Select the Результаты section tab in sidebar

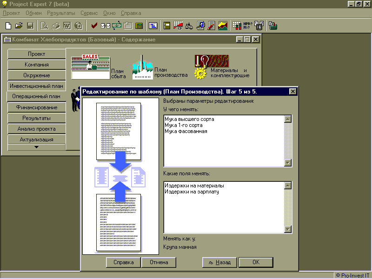(x=37, y=118)
